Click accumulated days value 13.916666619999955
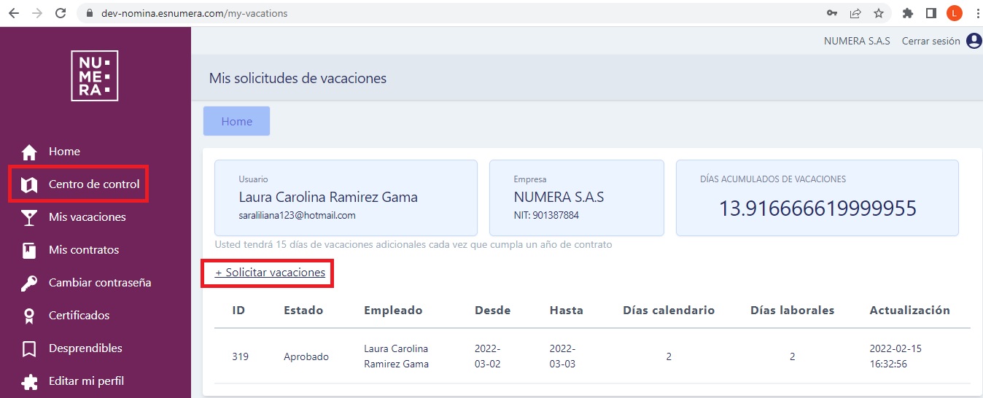The image size is (983, 398). pyautogui.click(x=817, y=208)
